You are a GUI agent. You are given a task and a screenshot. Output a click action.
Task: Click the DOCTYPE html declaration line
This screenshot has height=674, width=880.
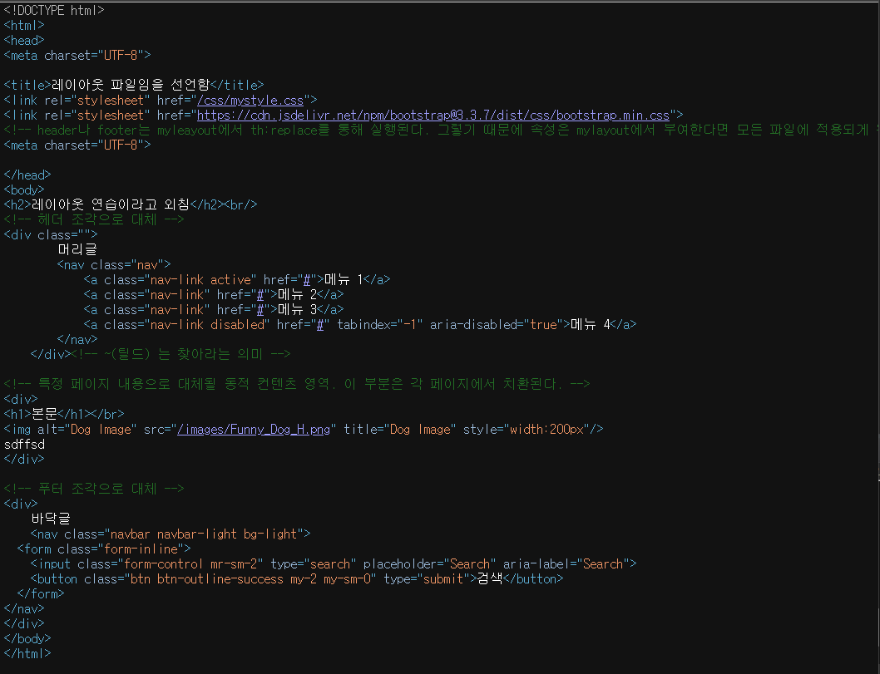(53, 10)
